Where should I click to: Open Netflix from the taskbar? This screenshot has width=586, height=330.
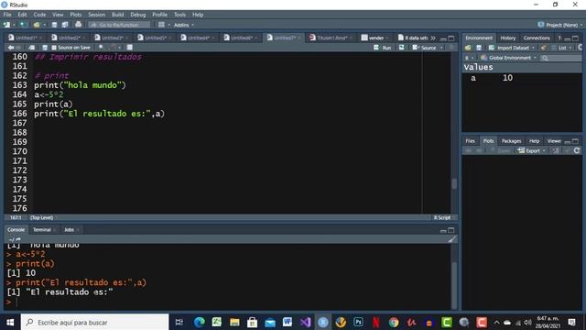tap(376, 322)
